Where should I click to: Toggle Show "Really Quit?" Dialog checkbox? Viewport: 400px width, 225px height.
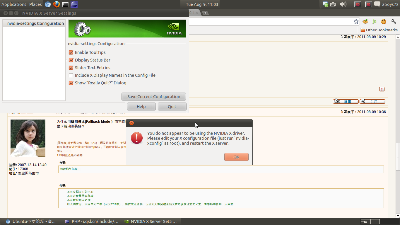71,83
